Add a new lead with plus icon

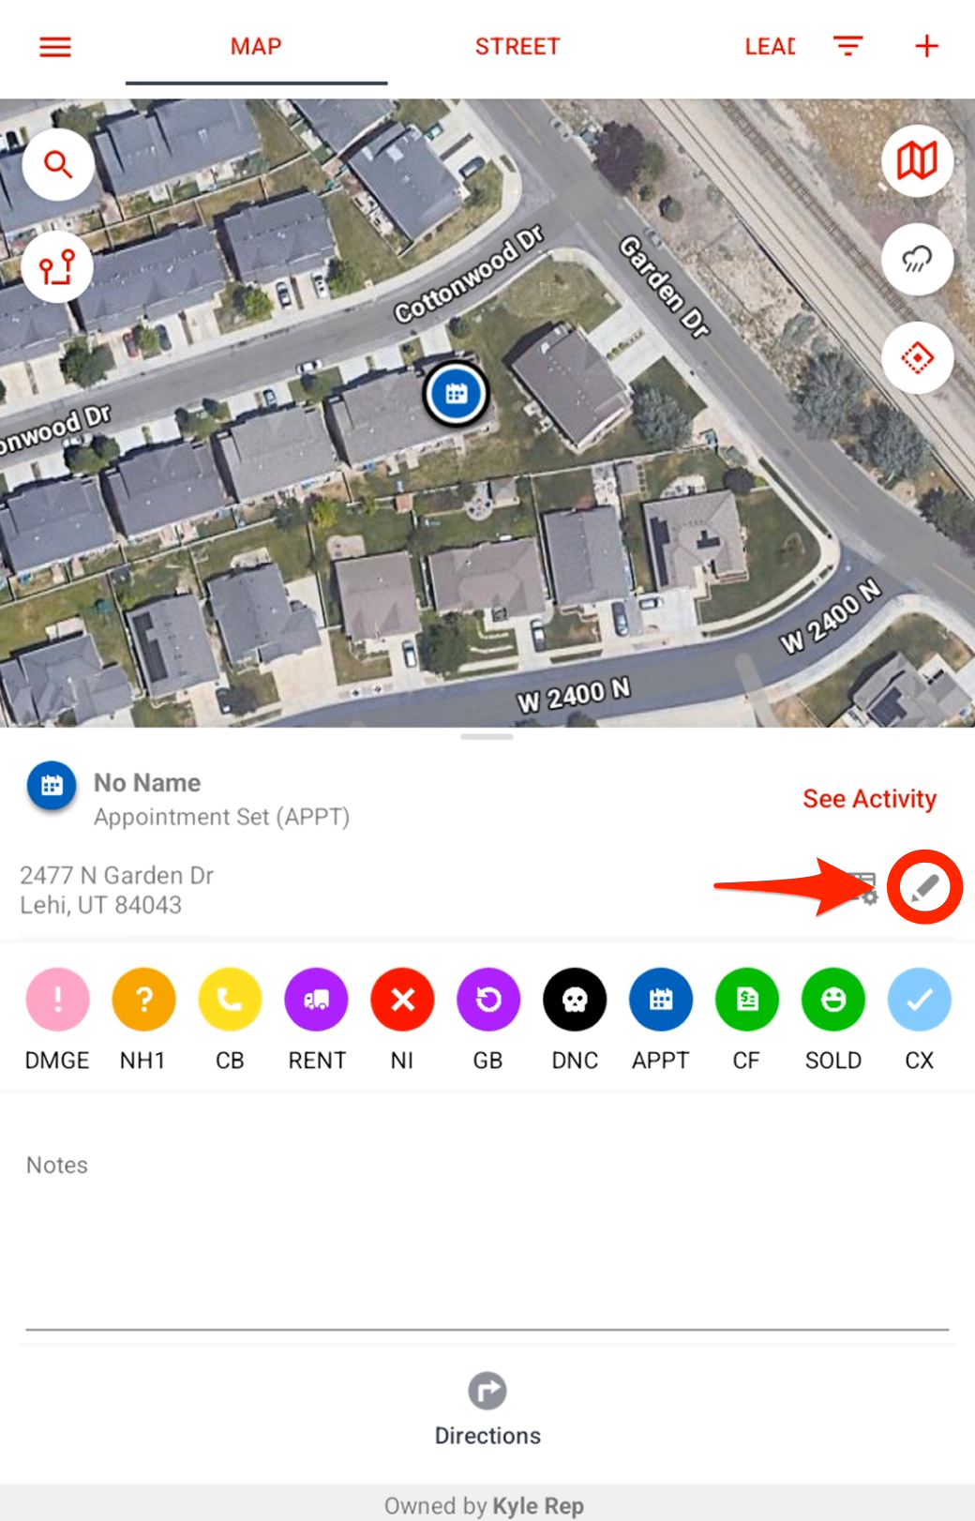(926, 46)
